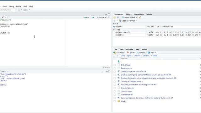
Task: Click the Run current line button
Action: [x=86, y=18]
